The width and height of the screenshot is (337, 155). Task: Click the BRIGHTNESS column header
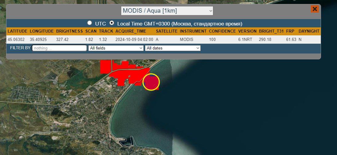pyautogui.click(x=70, y=31)
